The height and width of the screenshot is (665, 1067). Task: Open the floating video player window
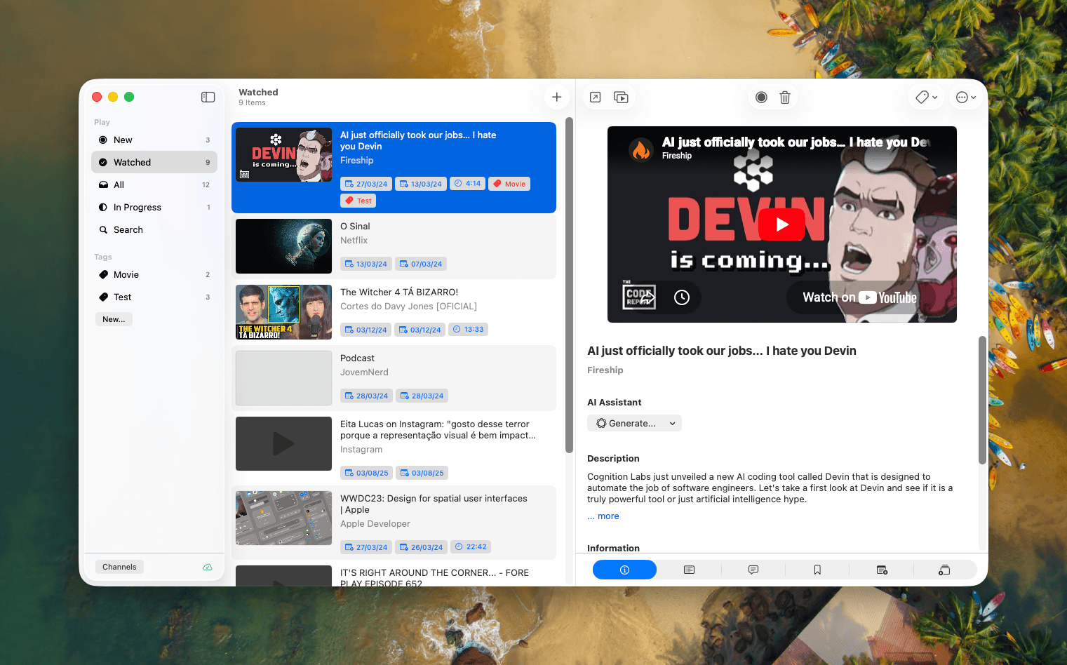coord(621,98)
